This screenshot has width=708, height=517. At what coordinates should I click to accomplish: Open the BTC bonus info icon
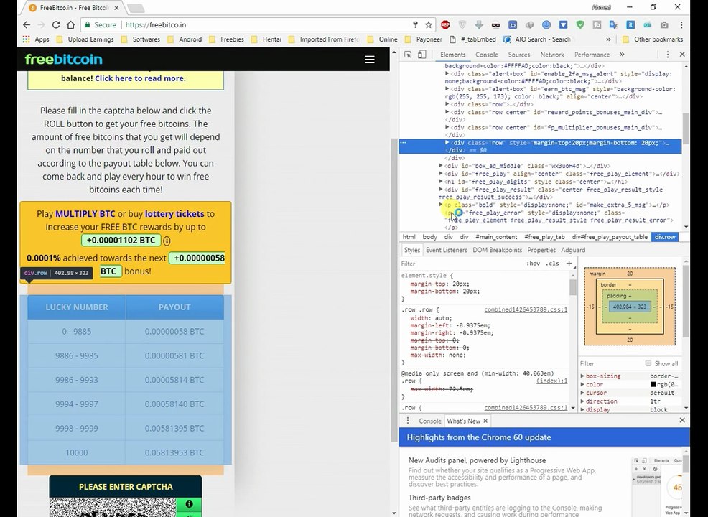tap(167, 241)
